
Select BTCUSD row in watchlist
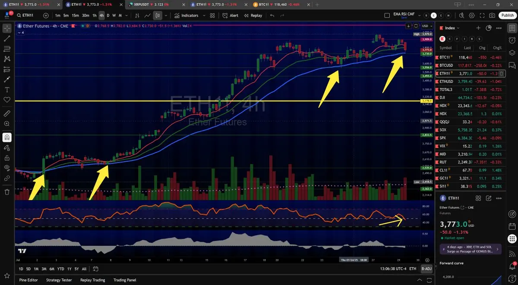point(470,66)
